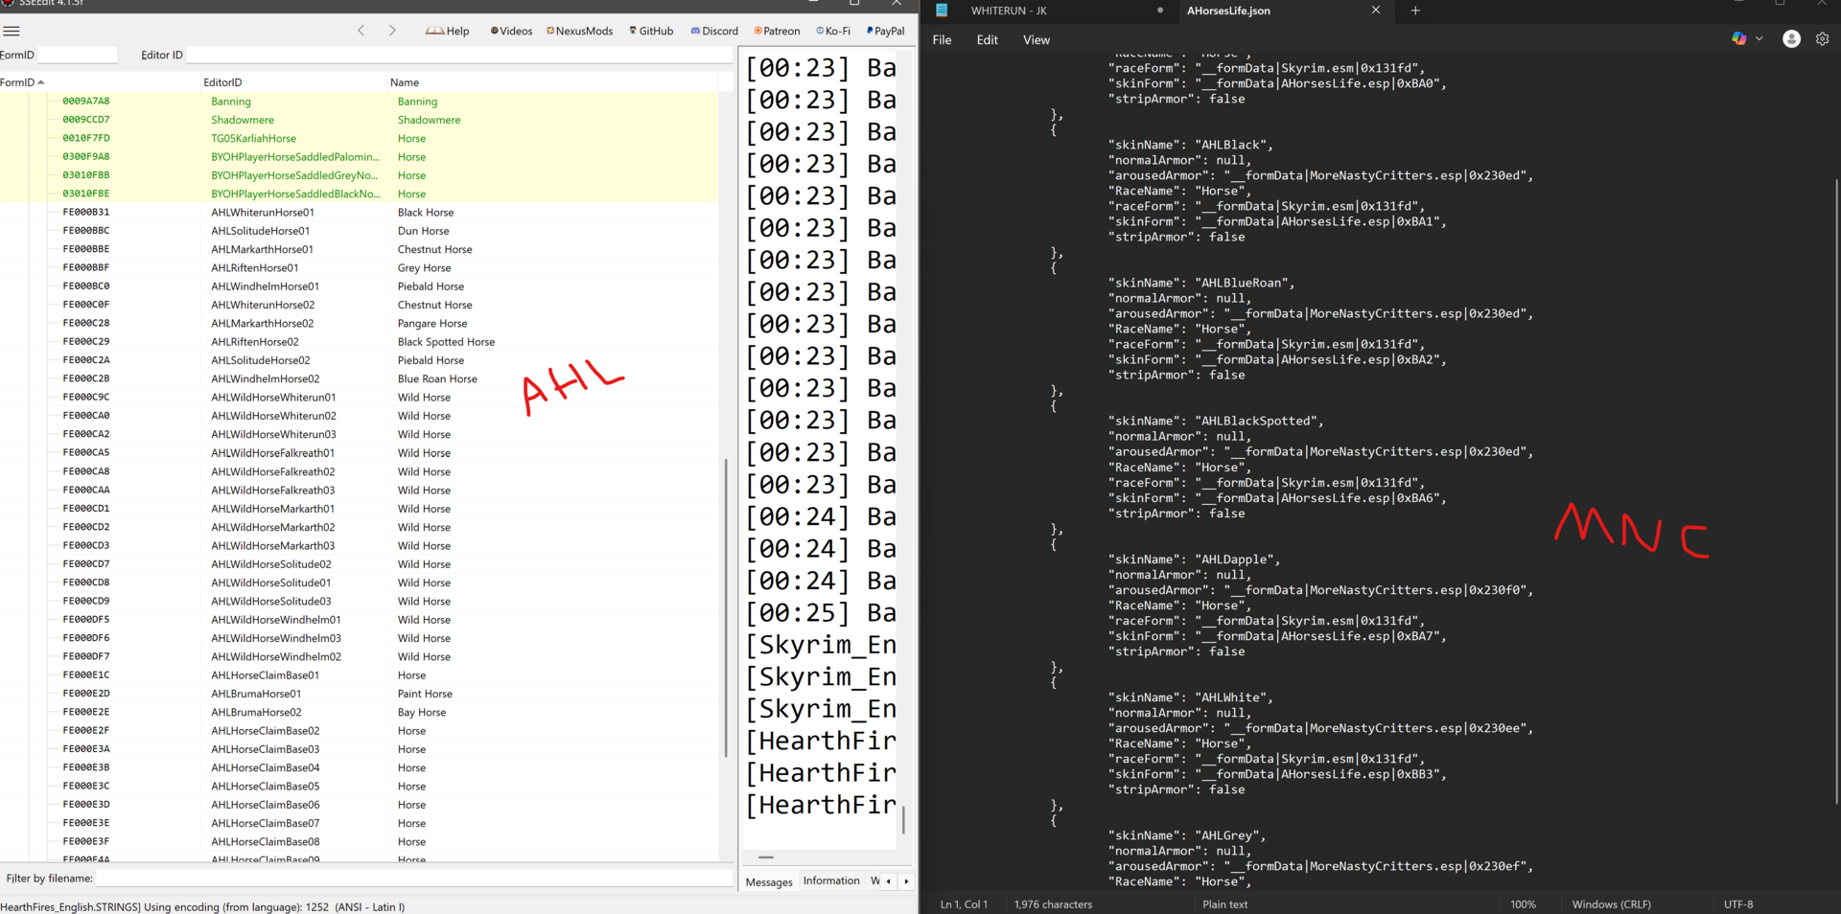Open the GitHub link

click(651, 31)
